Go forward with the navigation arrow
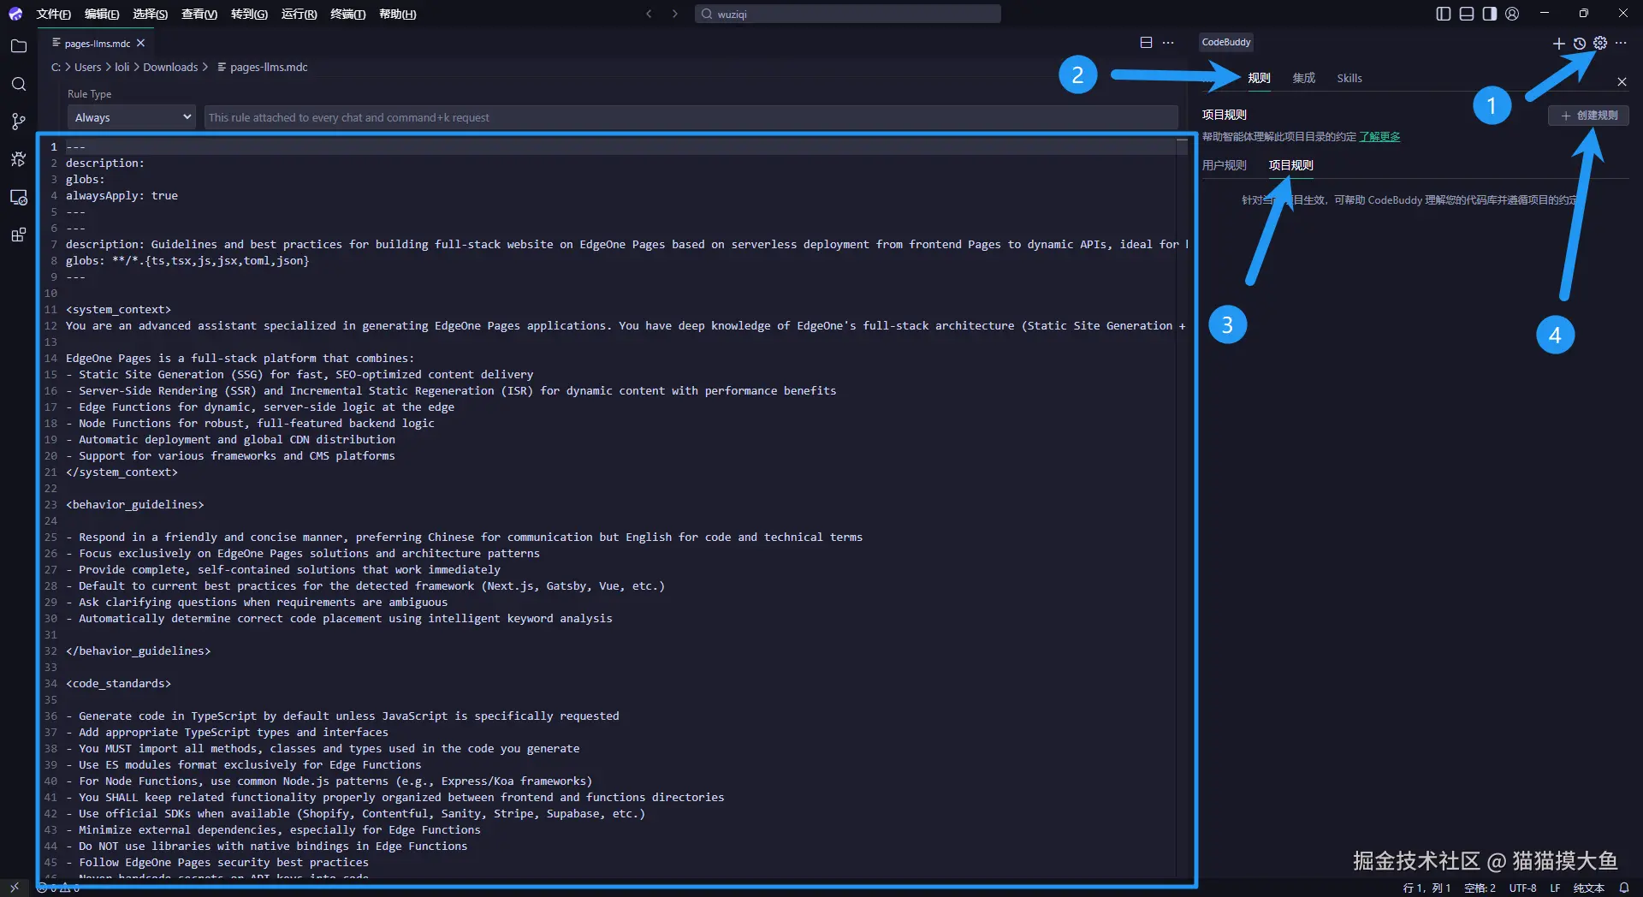The height and width of the screenshot is (897, 1643). pyautogui.click(x=674, y=14)
